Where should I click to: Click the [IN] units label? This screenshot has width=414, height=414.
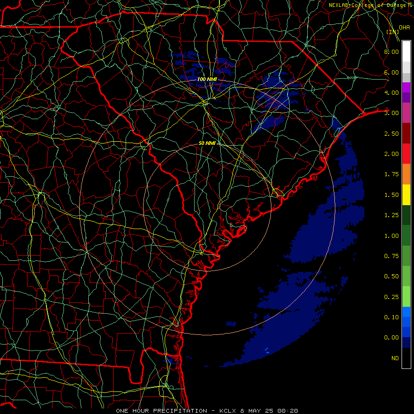[393, 32]
